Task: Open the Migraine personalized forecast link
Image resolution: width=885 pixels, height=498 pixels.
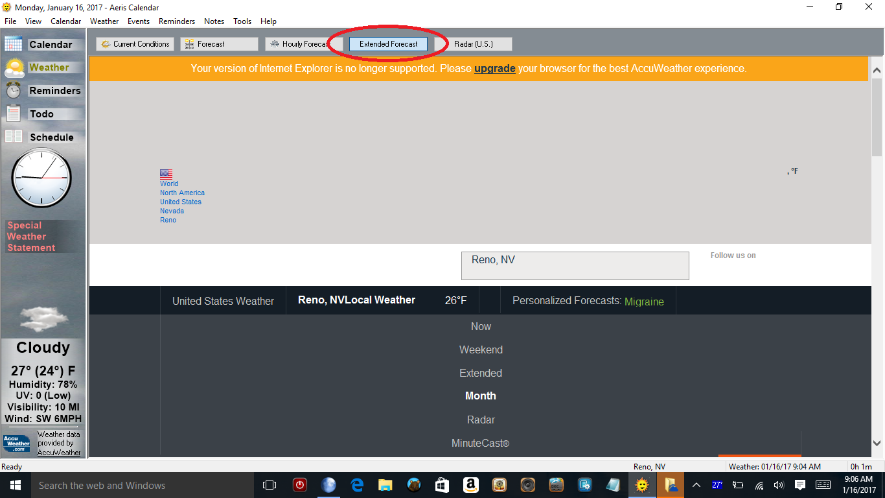Action: [x=644, y=302]
